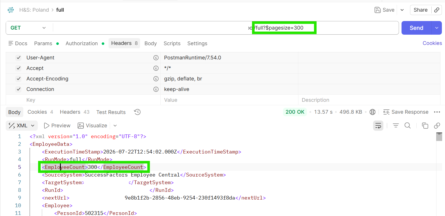Image resolution: width=445 pixels, height=216 pixels.
Task: Open the XML format dropdown
Action: tap(22, 126)
